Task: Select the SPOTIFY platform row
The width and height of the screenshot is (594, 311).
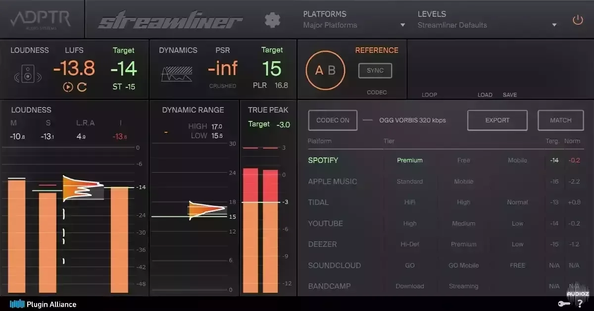Action: [324, 160]
